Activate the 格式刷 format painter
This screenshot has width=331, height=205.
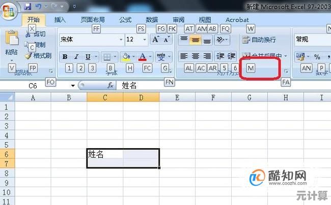pos(38,56)
